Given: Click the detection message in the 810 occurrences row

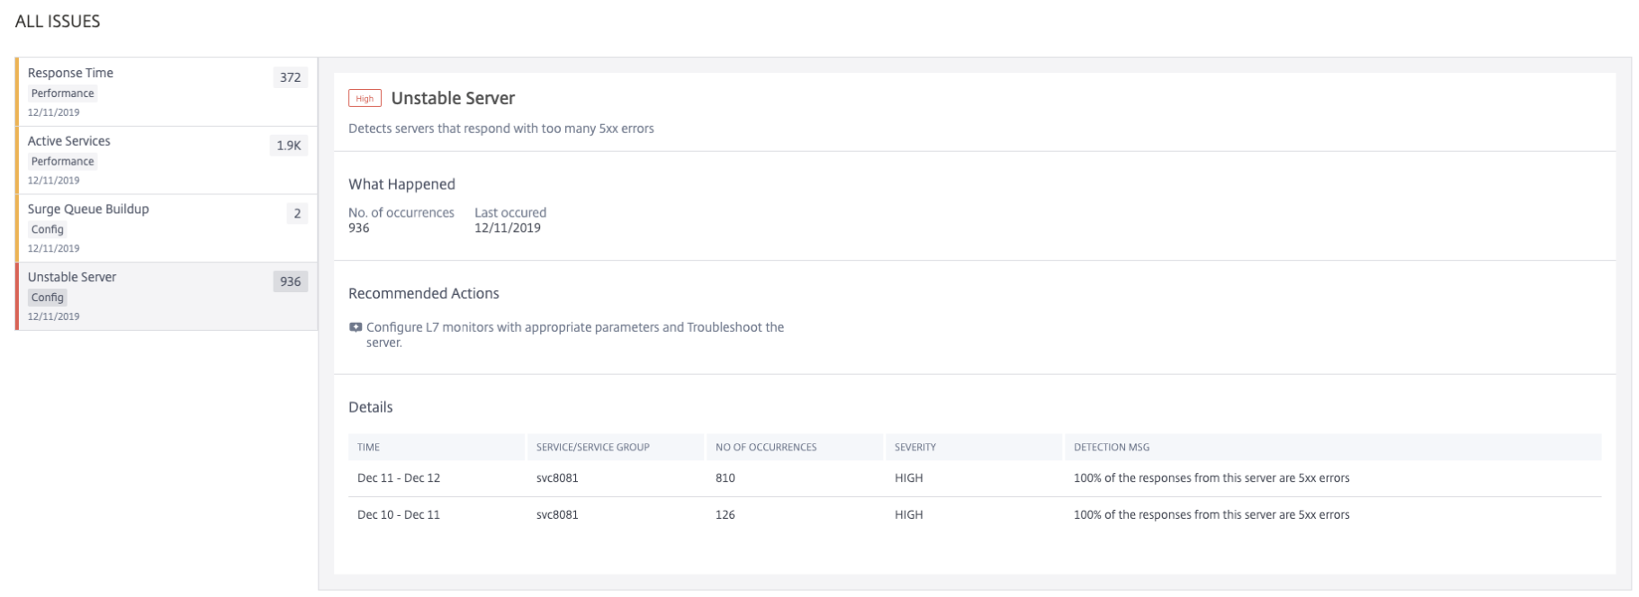Looking at the screenshot, I should click(1211, 478).
